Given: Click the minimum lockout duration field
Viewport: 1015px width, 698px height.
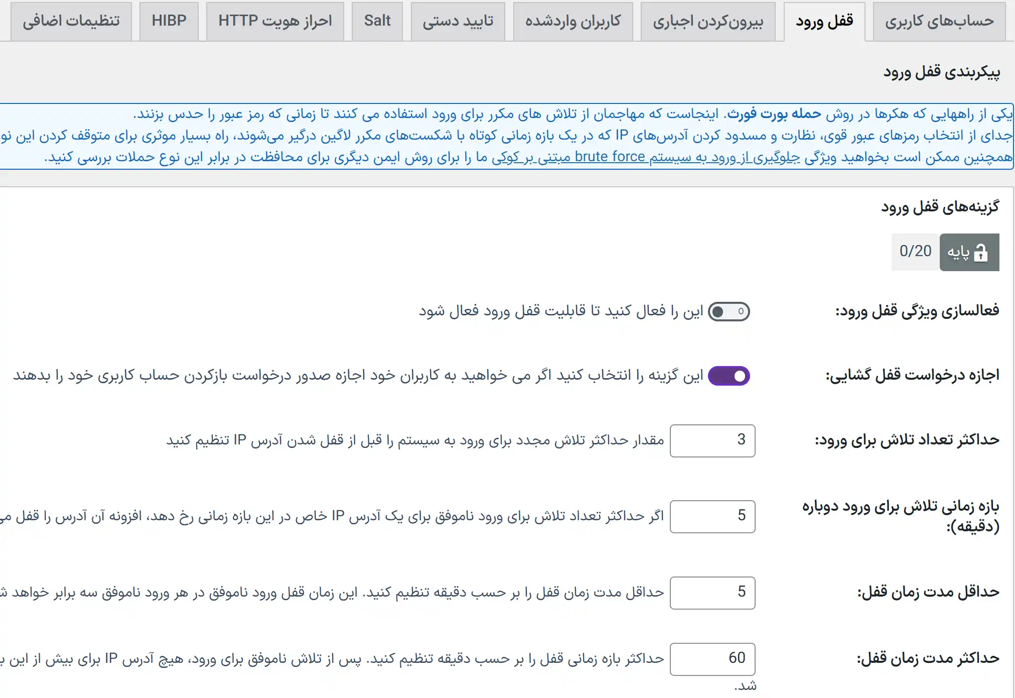Looking at the screenshot, I should coord(712,593).
